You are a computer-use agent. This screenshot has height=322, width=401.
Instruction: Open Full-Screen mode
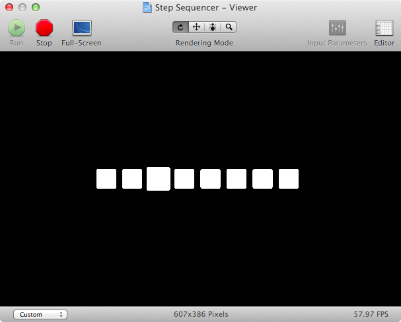click(82, 28)
